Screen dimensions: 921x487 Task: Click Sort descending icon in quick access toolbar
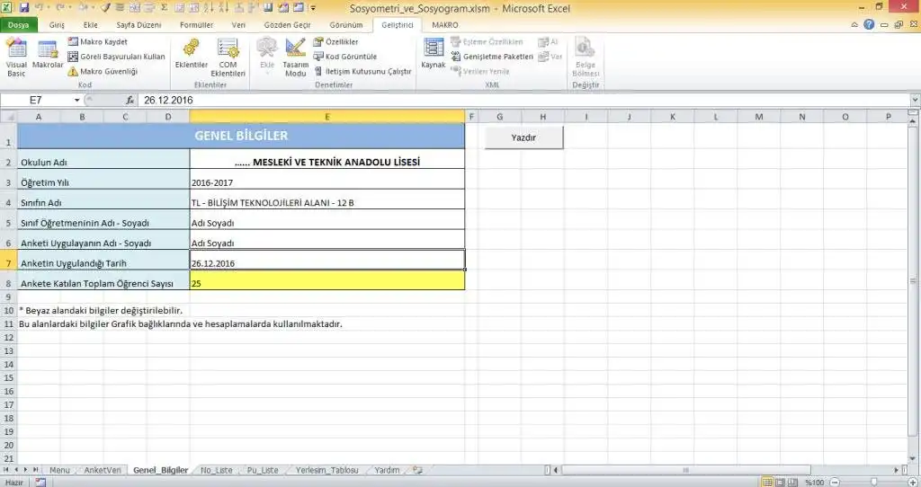point(224,7)
